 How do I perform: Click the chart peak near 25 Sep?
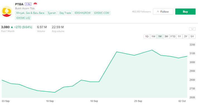coord(152,50)
